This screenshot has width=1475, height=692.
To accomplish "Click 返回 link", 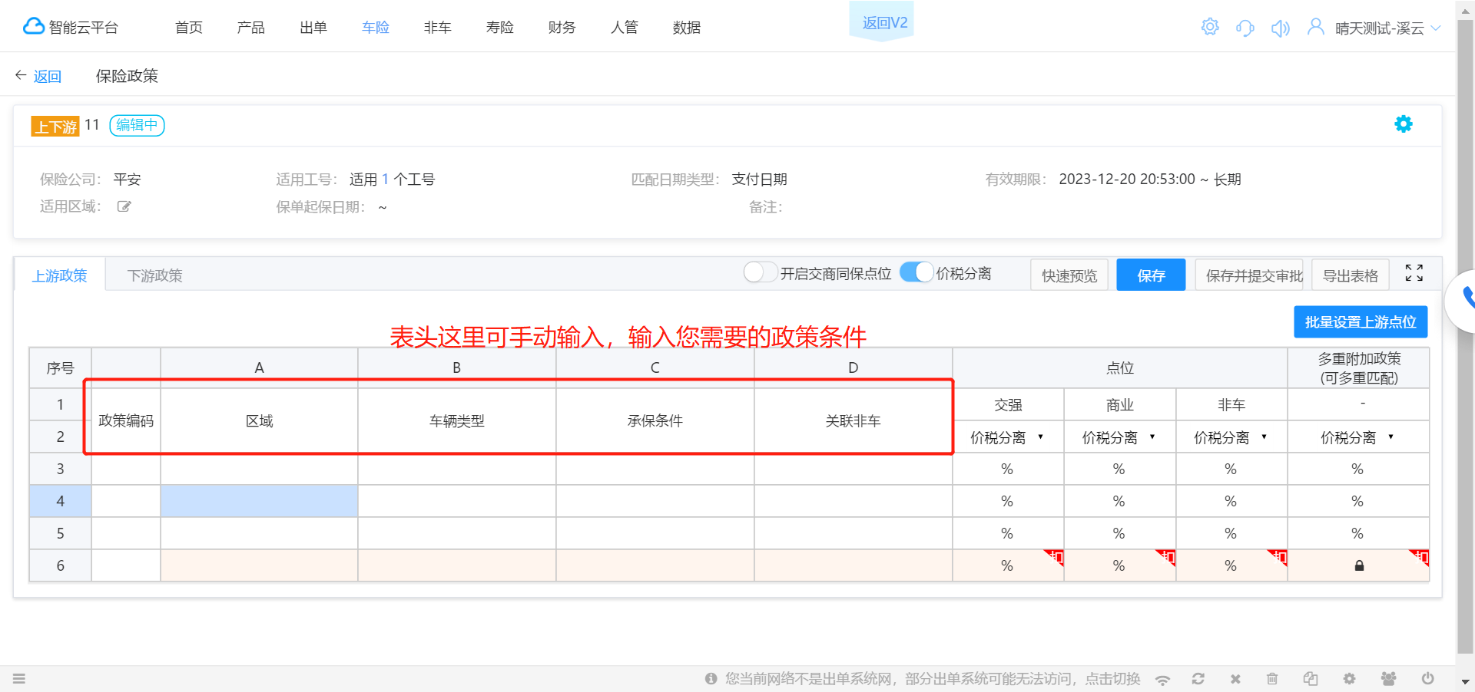I will click(47, 76).
